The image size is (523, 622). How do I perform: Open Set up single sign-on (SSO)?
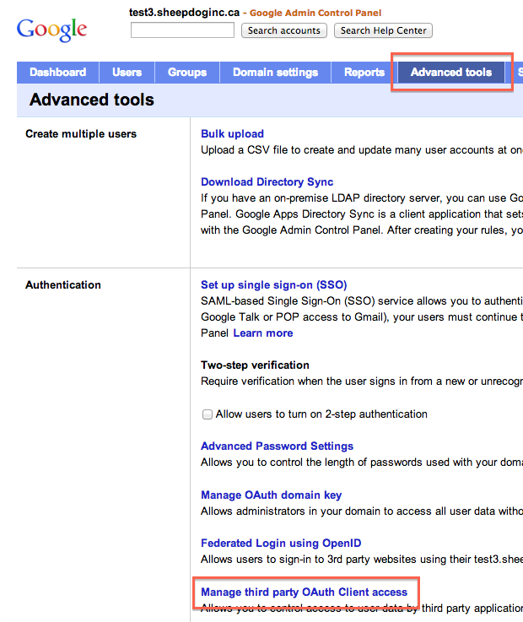point(274,284)
